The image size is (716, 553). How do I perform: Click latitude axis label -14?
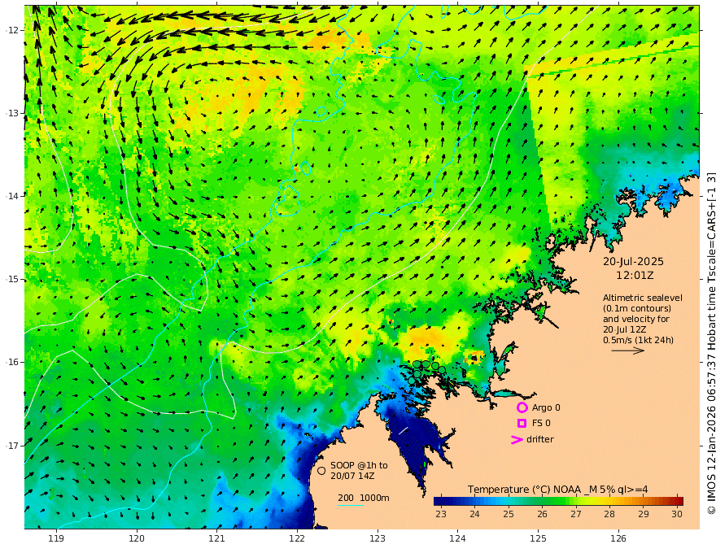[x=12, y=196]
